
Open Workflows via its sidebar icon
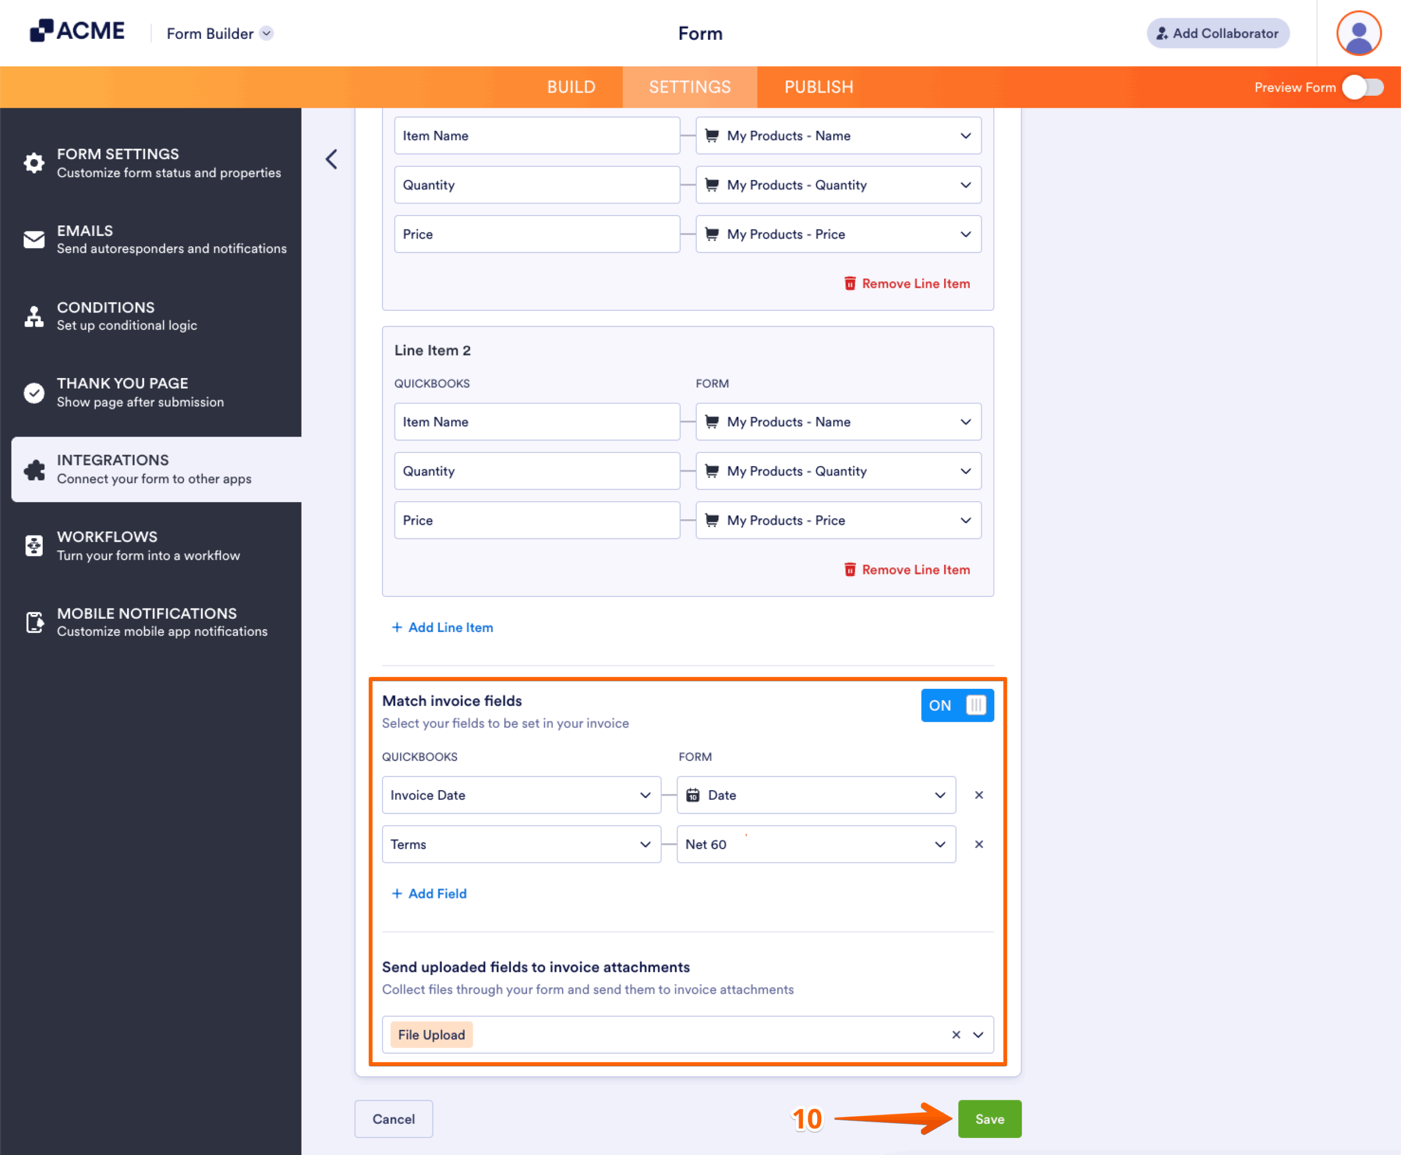(x=33, y=545)
